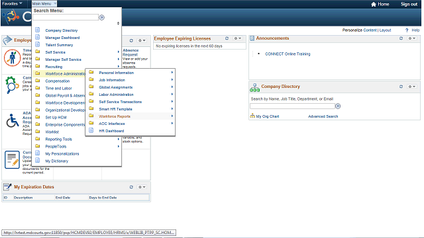Expand the Global Assignments submenu arrow

coord(172,87)
